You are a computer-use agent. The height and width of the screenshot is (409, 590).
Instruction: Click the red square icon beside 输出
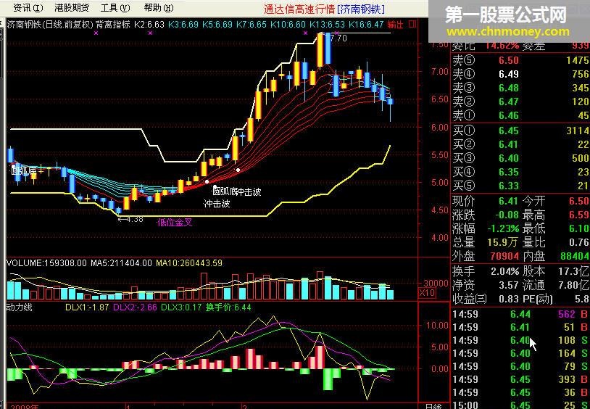(412, 25)
